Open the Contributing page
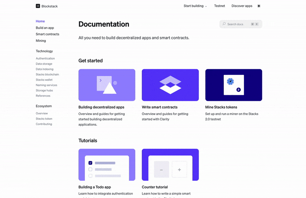 [44, 124]
